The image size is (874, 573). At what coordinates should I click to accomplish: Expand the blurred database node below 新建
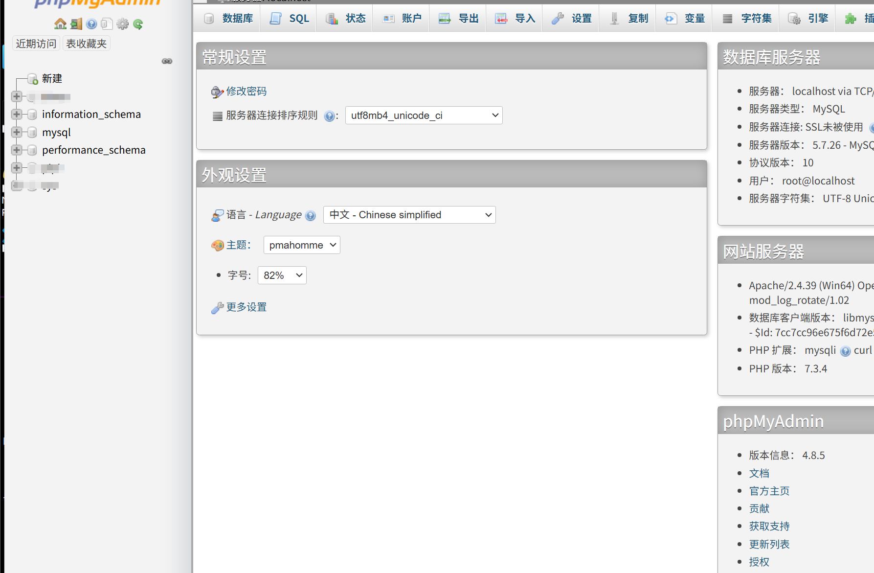17,96
